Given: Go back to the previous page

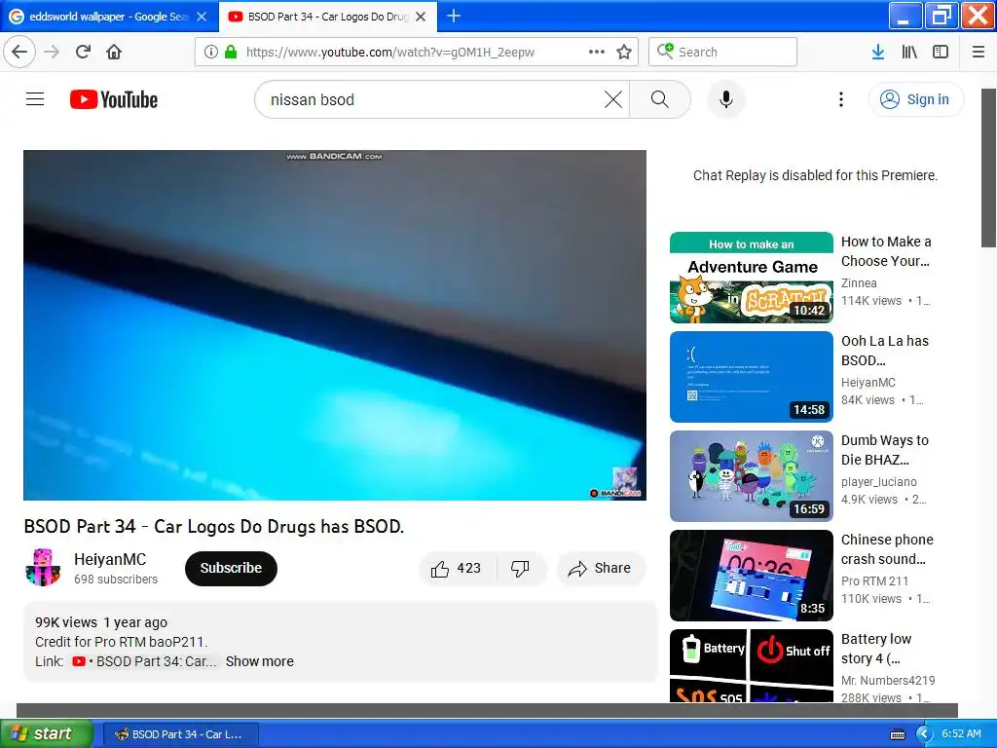Looking at the screenshot, I should (19, 52).
